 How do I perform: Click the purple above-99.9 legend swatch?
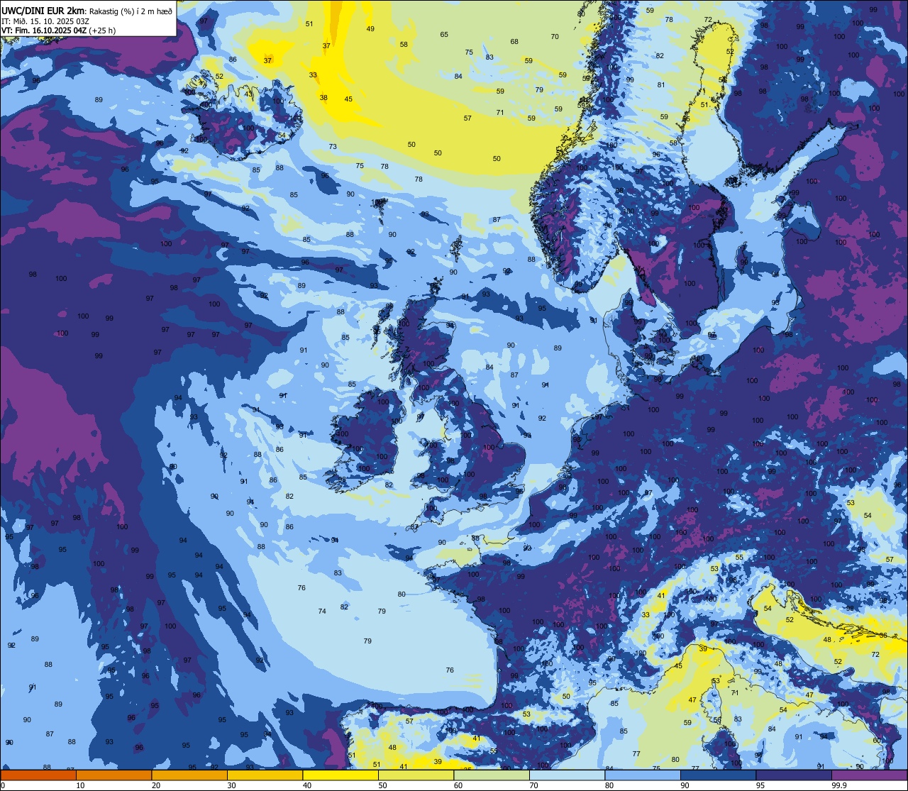(x=869, y=775)
